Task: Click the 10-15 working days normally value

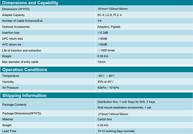Action: click(x=116, y=131)
